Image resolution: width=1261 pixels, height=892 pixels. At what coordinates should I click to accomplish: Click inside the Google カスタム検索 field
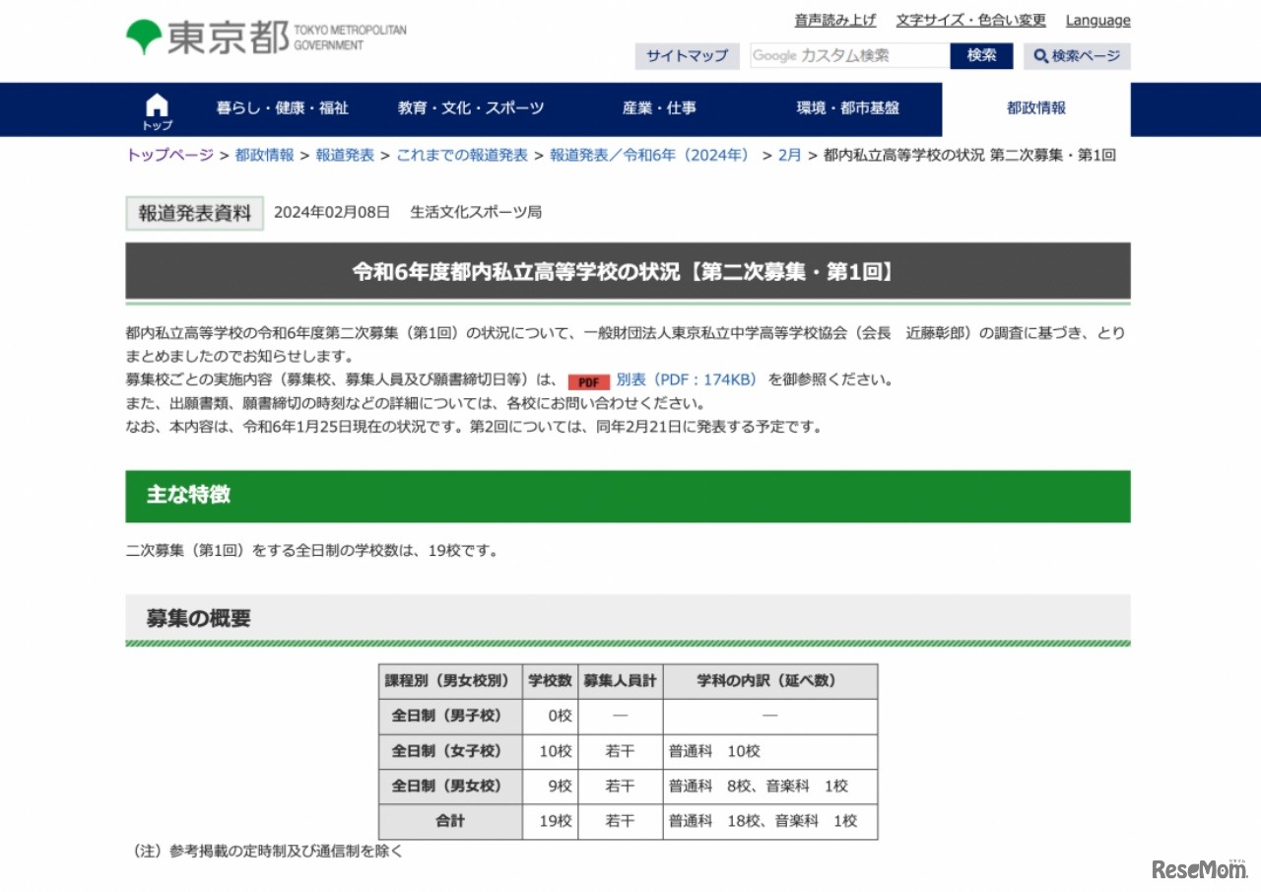[x=848, y=56]
